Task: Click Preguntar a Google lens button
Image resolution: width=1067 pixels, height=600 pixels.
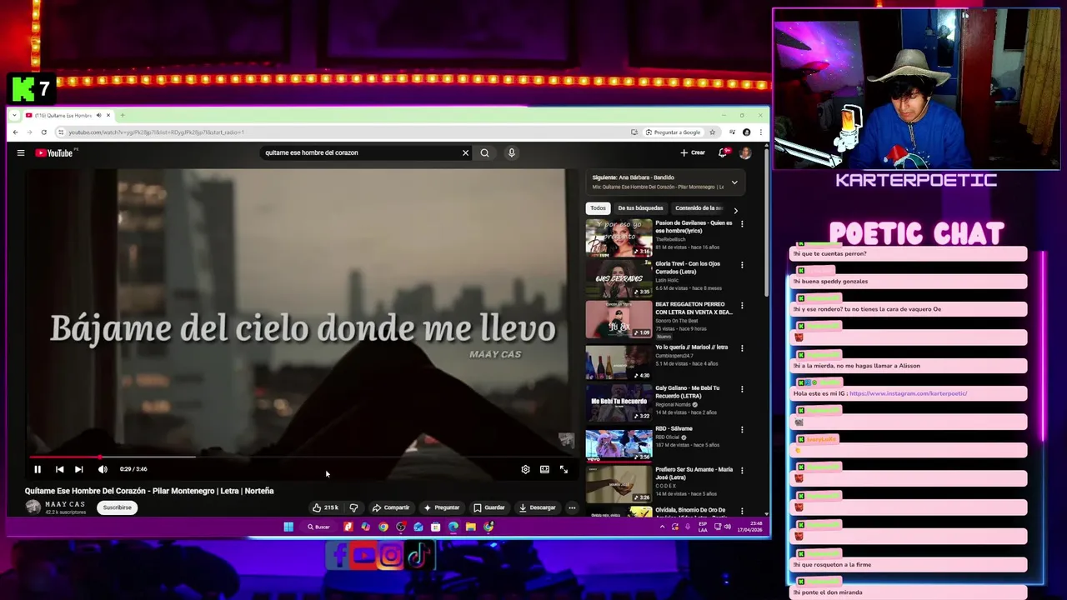Action: 674,132
